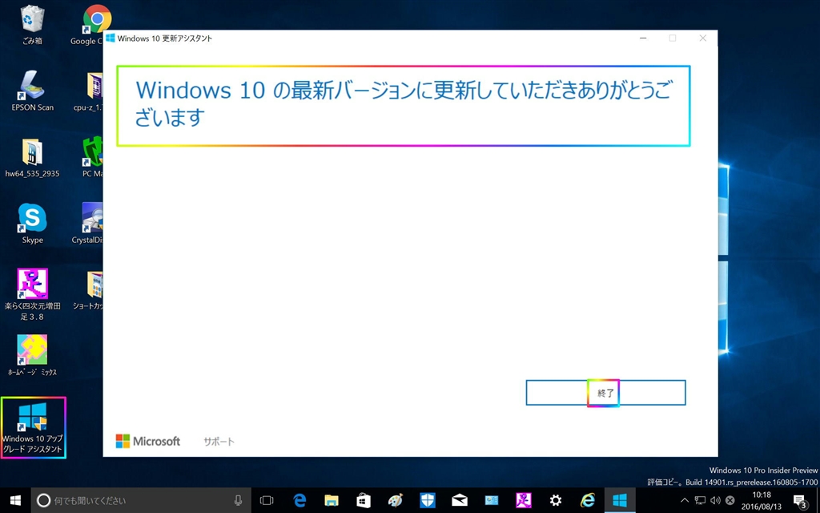Image resolution: width=820 pixels, height=513 pixels.
Task: Open the volume control tray icon
Action: pos(715,500)
